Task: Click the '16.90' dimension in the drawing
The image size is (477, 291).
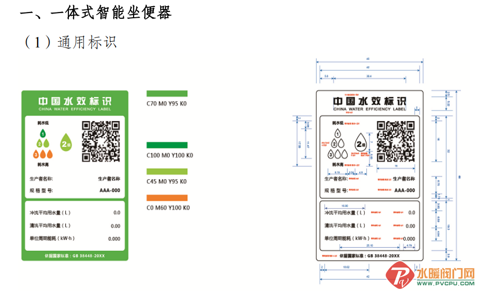Action: [344, 206]
